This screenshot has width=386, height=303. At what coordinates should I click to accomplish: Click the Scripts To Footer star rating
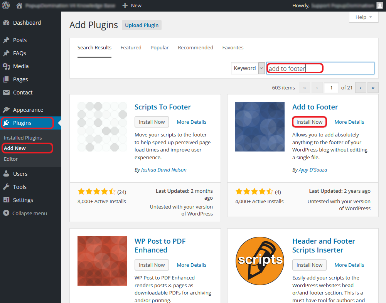click(96, 191)
